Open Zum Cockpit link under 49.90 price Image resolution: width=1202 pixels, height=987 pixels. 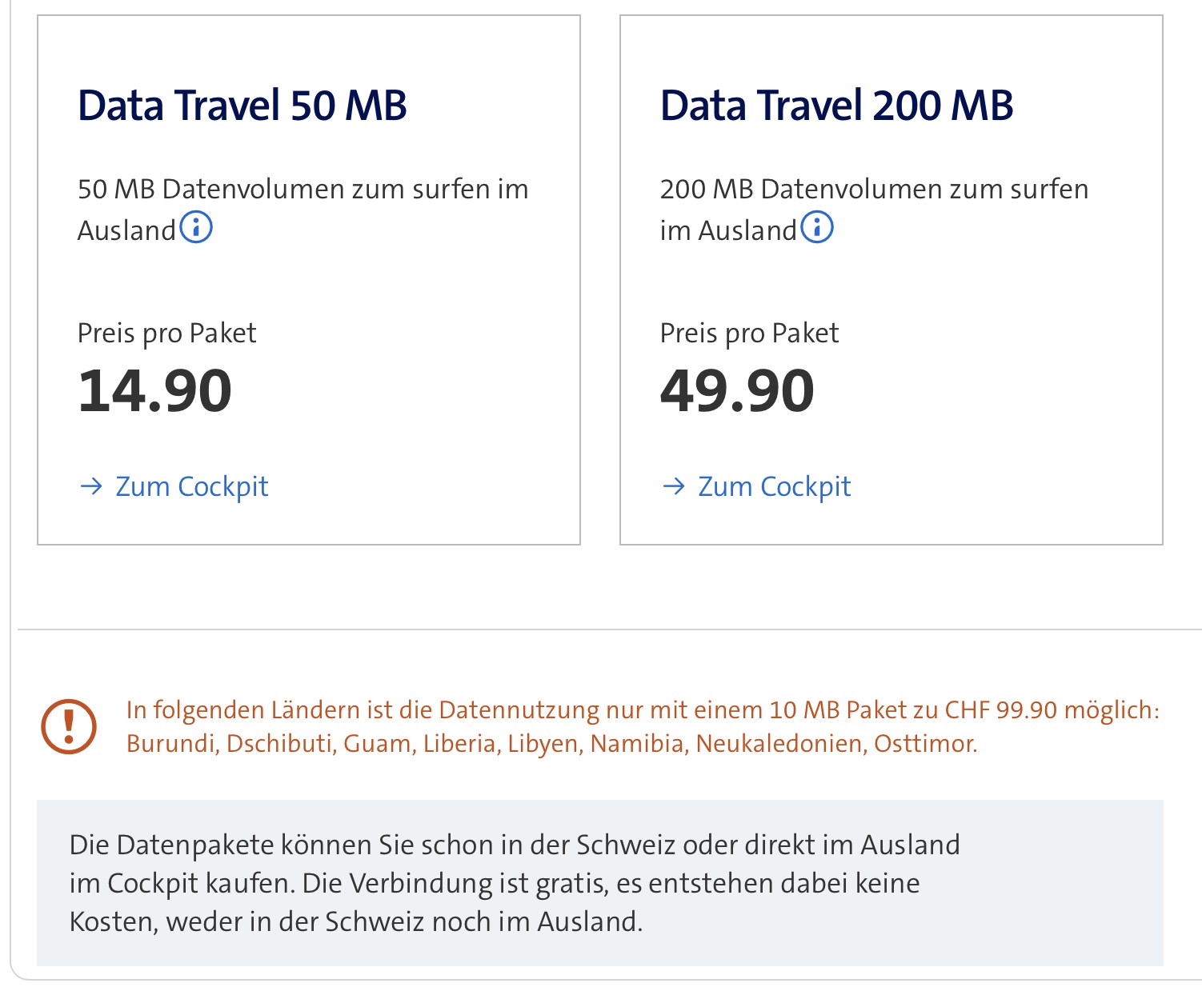pos(774,486)
